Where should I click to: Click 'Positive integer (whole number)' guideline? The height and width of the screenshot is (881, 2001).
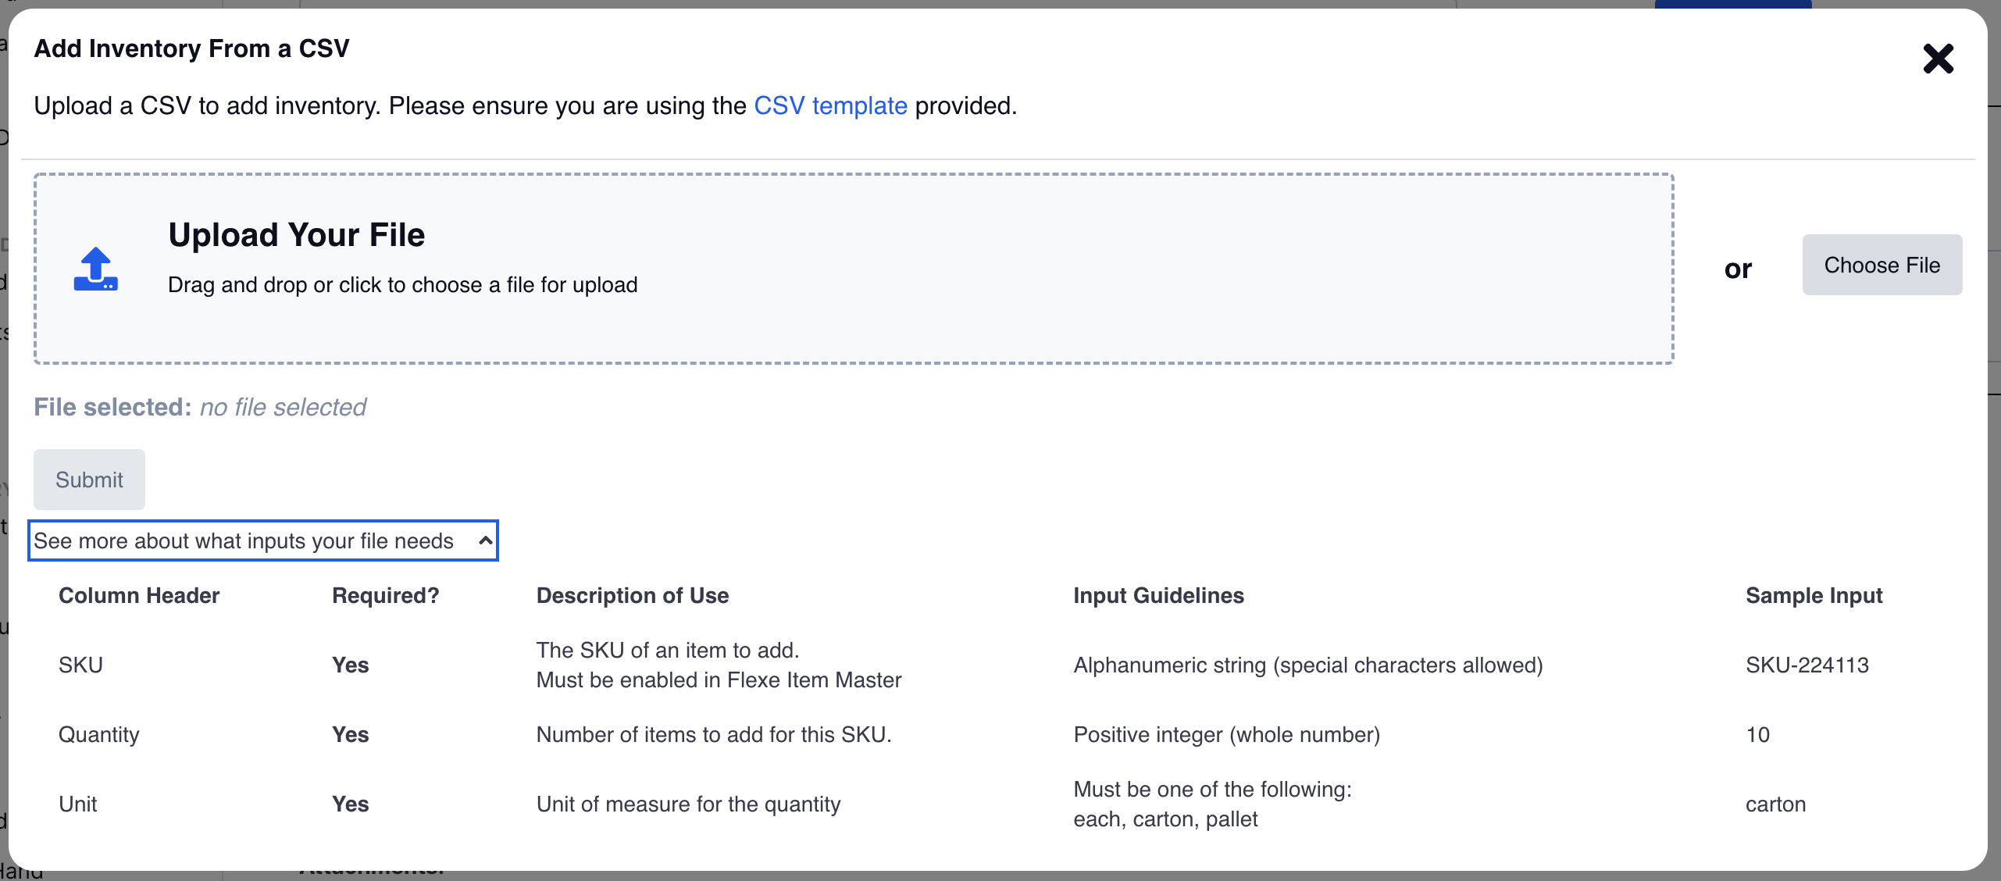1227,735
